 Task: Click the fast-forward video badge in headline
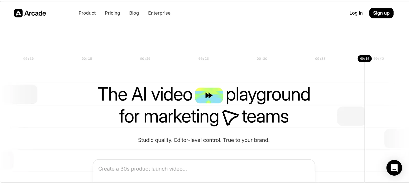(x=209, y=95)
